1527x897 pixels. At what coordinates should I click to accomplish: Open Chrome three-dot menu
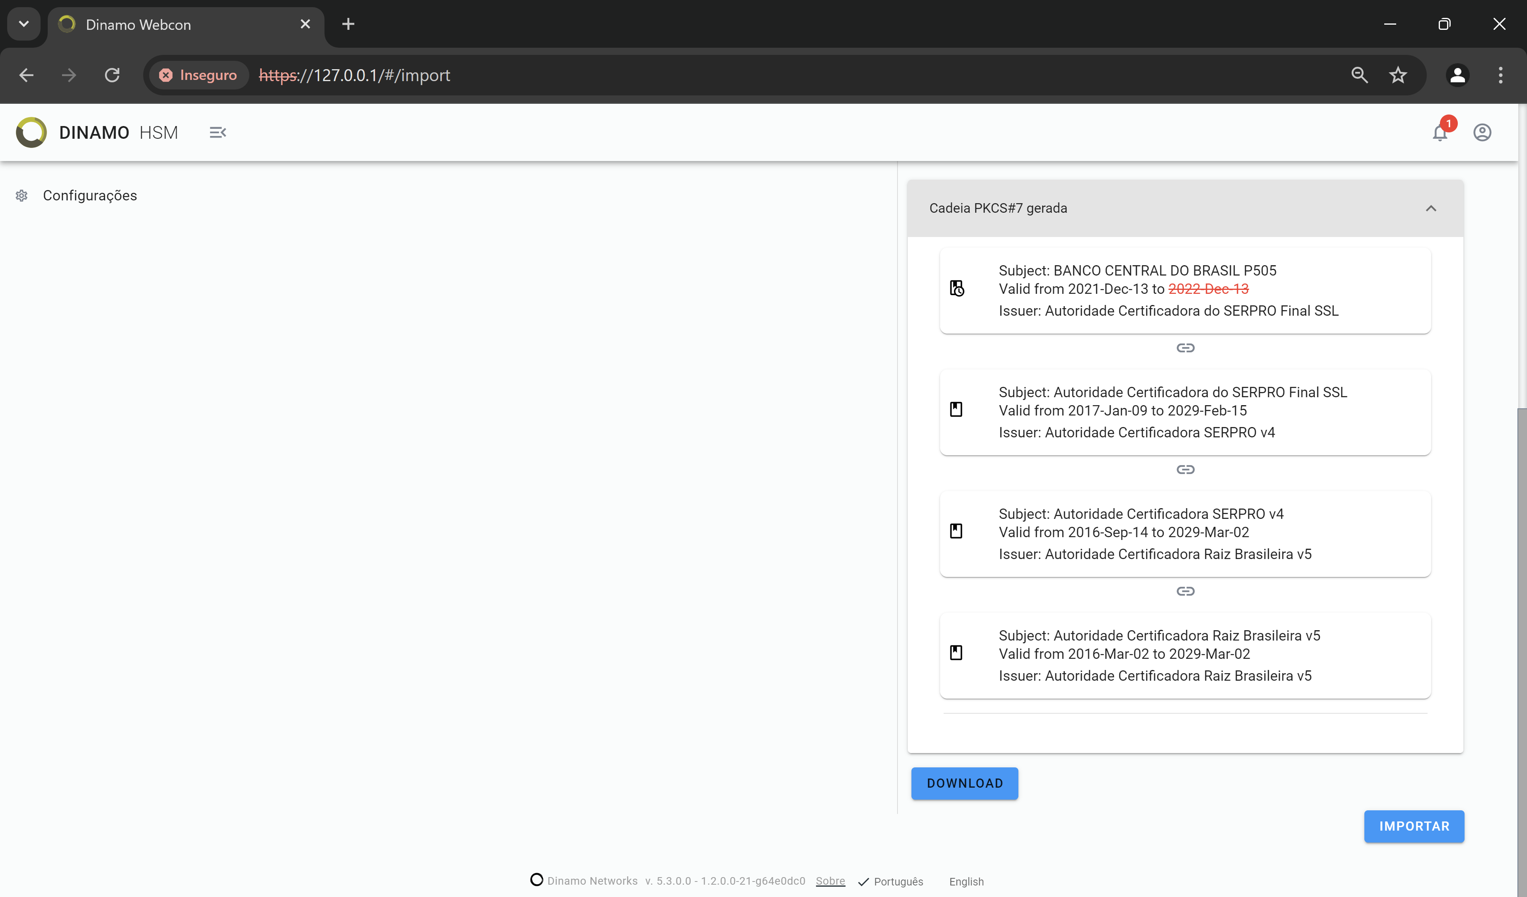tap(1500, 75)
